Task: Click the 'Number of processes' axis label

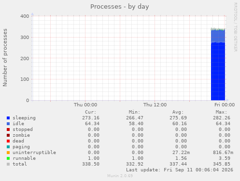Action: [x=5, y=58]
